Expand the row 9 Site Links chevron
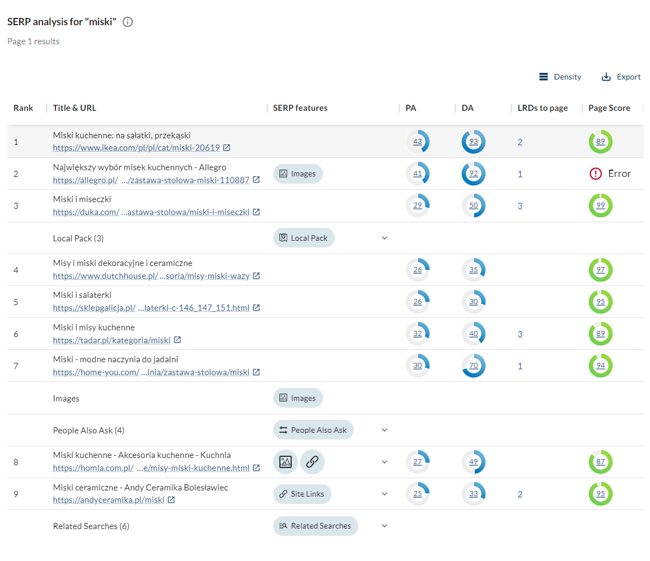Viewport: 650px width, 561px height. coord(385,494)
